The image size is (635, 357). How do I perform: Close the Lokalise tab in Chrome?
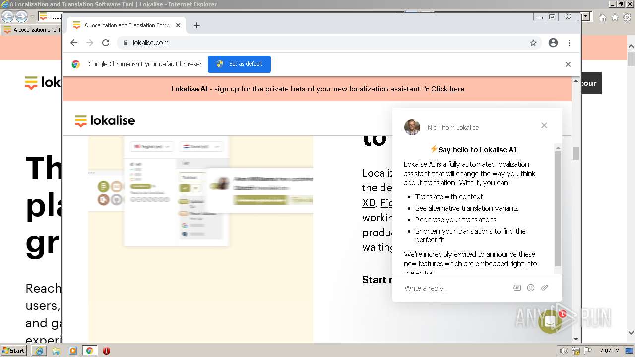(x=178, y=25)
